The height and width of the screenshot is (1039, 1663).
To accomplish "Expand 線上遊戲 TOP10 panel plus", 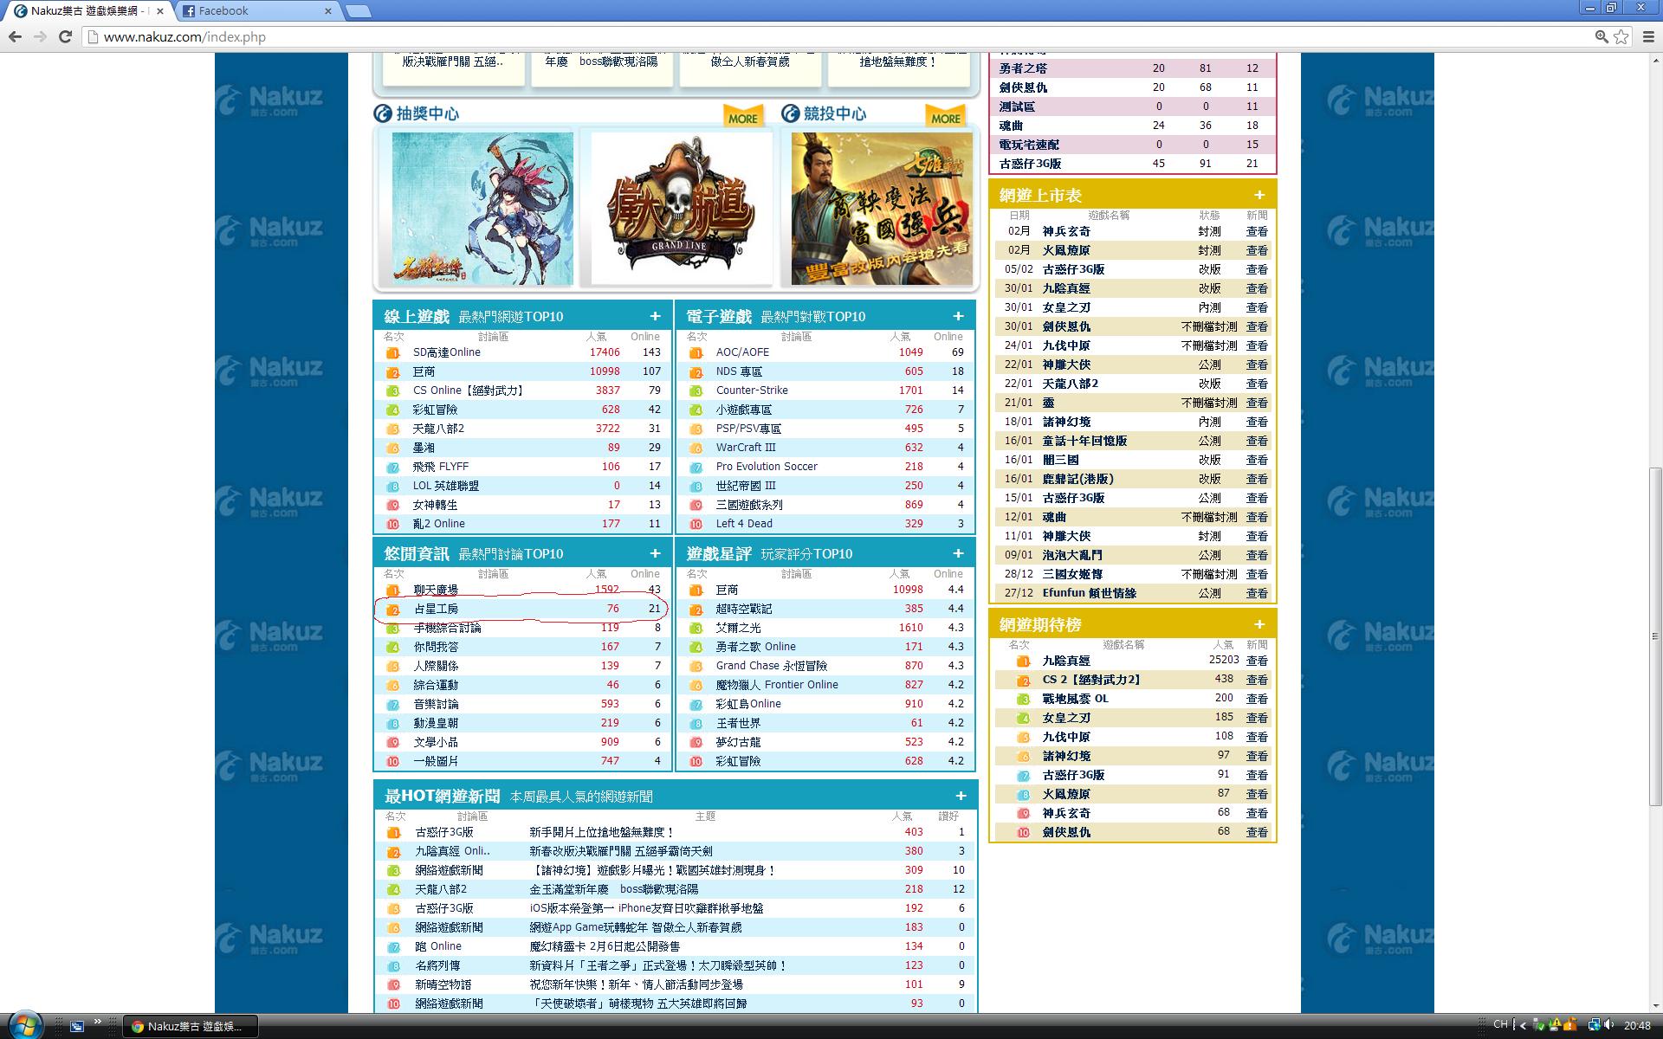I will [655, 316].
